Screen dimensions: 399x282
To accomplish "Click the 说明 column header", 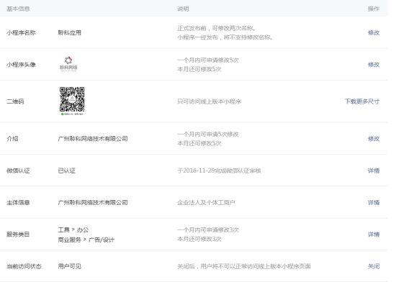I will [x=183, y=9].
